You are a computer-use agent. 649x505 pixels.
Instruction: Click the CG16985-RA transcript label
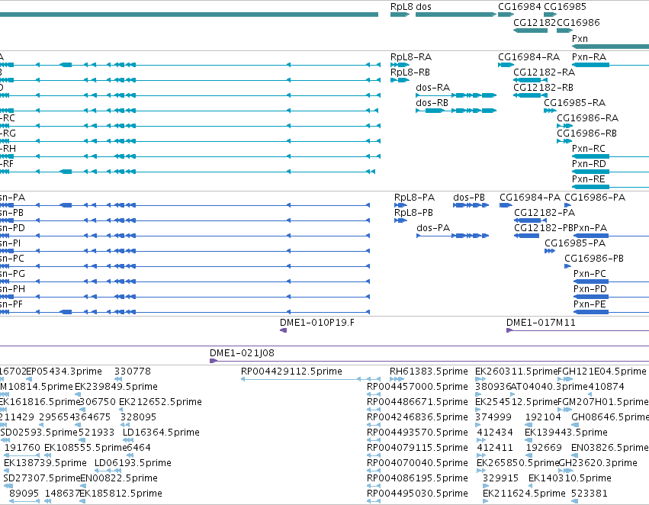(575, 103)
